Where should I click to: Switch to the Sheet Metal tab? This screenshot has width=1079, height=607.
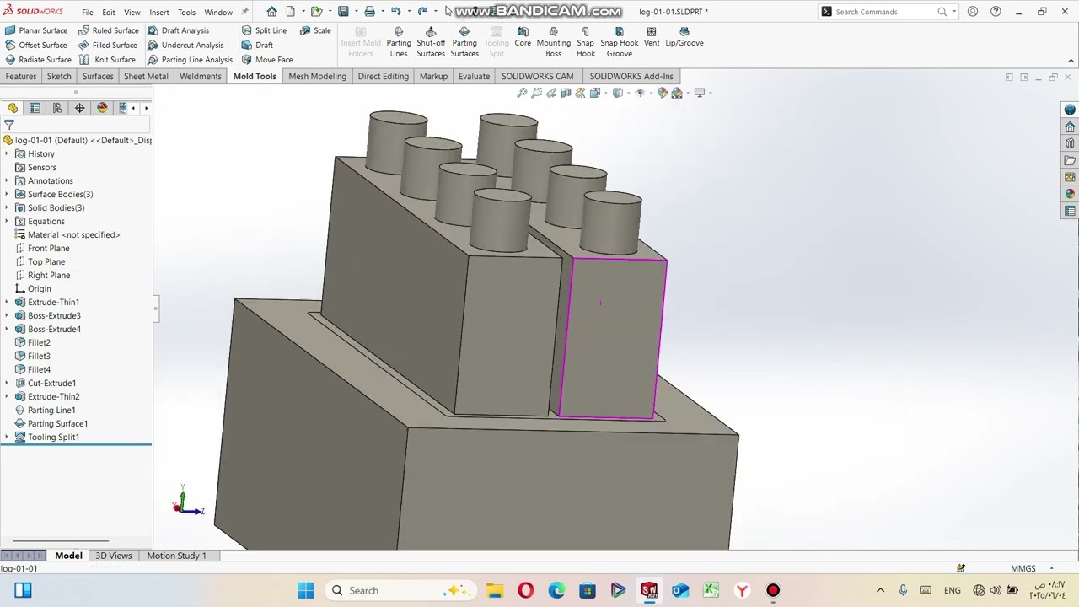146,77
